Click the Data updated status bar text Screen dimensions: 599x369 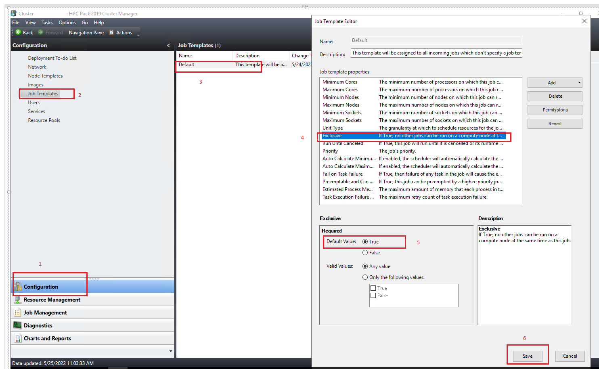[x=53, y=363]
